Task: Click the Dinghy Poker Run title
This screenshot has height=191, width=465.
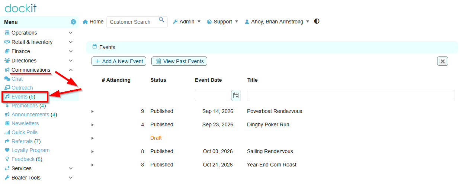Action: pyautogui.click(x=268, y=124)
